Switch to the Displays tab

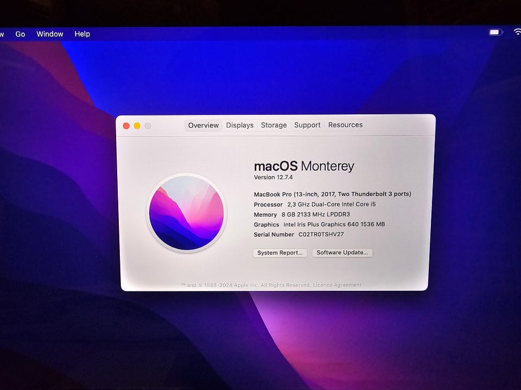point(240,125)
